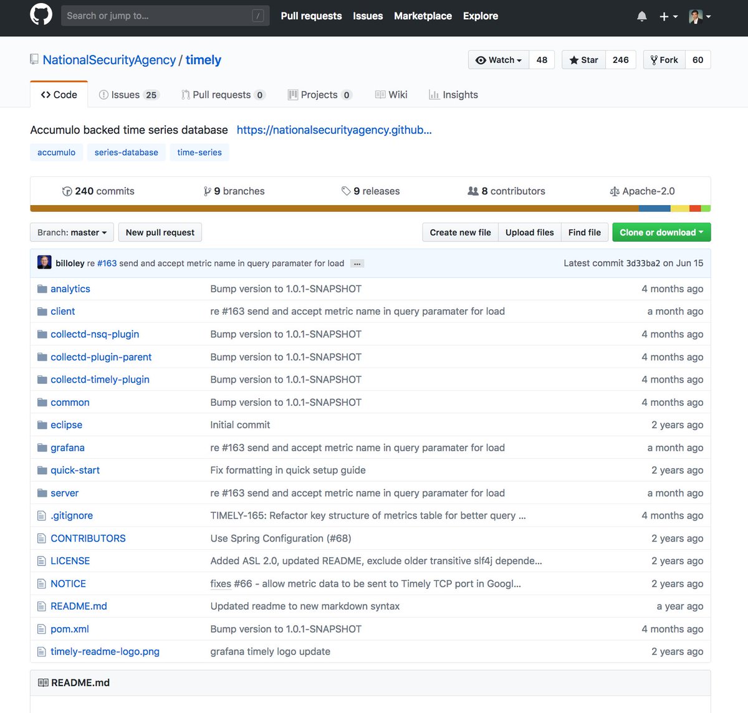Click Upload files button
The height and width of the screenshot is (713, 748).
(529, 232)
